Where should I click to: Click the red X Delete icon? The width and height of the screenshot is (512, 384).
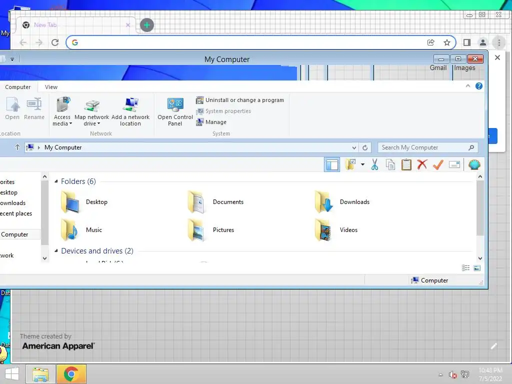(422, 164)
